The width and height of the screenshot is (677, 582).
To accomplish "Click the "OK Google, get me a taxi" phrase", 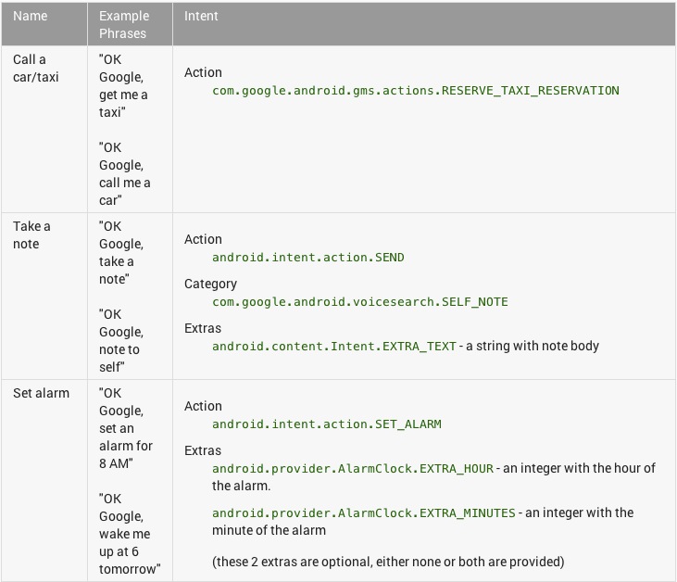I will 123,85.
